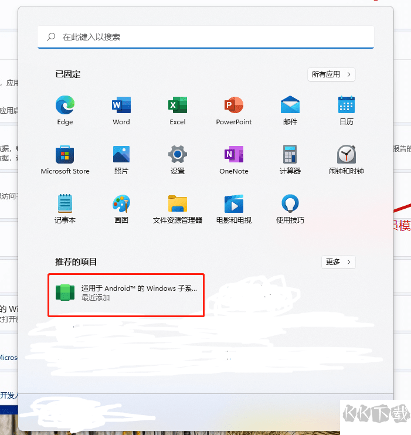
Task: Click the 最近添加 label under Android subsystem
Action: coord(96,298)
